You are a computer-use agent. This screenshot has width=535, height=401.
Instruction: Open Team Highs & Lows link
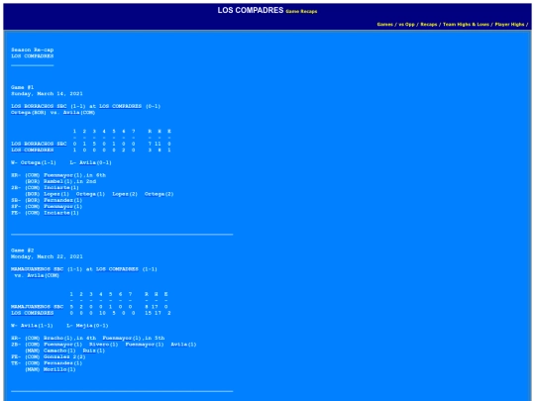click(466, 24)
